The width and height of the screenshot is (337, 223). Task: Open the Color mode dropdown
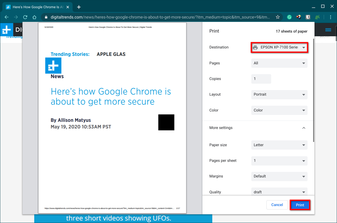click(279, 110)
